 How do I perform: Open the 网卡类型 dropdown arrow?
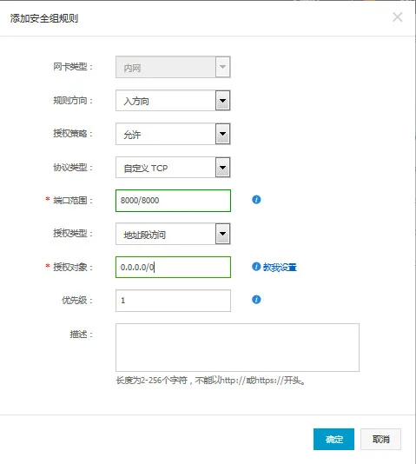coord(222,67)
